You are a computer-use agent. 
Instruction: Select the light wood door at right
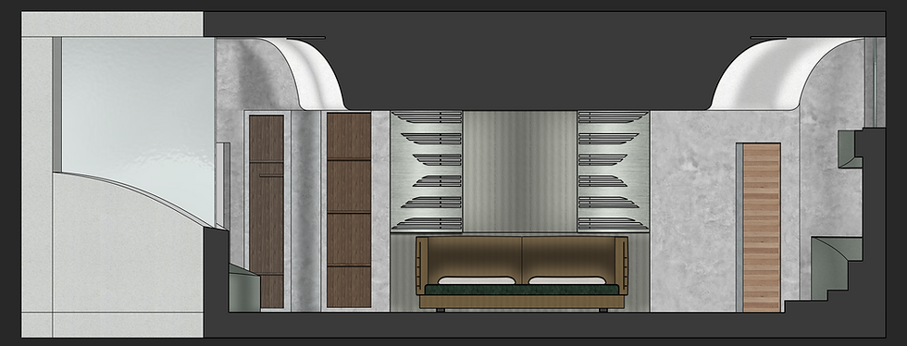pos(761,228)
